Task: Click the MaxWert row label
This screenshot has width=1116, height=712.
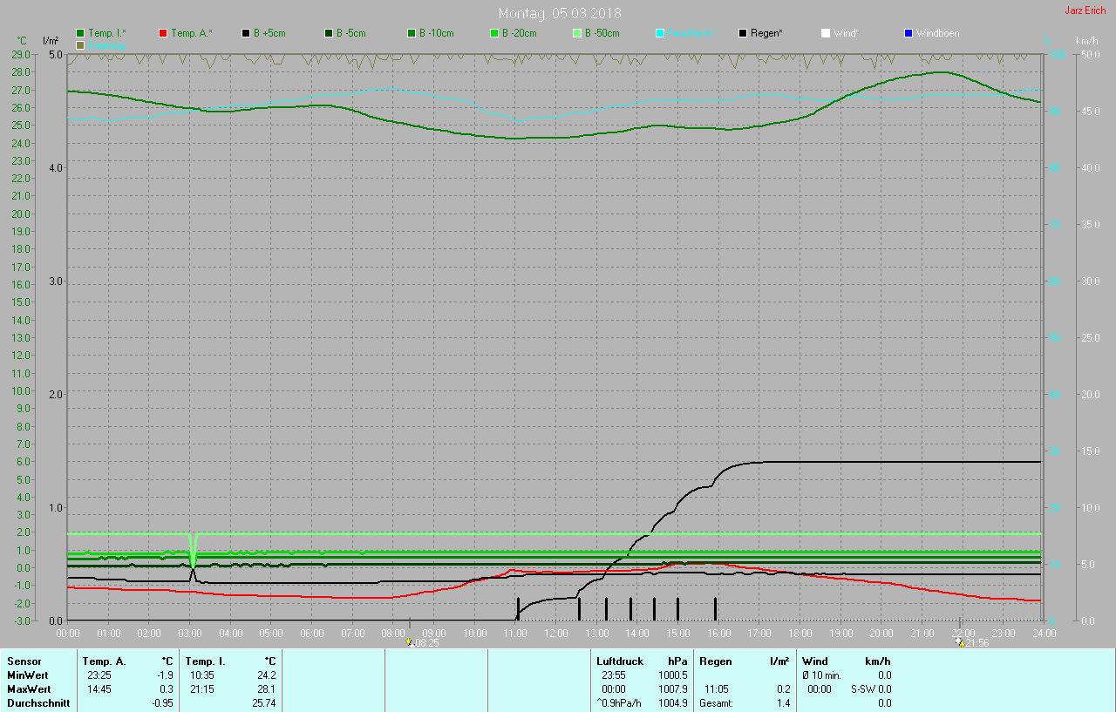Action: 29,688
